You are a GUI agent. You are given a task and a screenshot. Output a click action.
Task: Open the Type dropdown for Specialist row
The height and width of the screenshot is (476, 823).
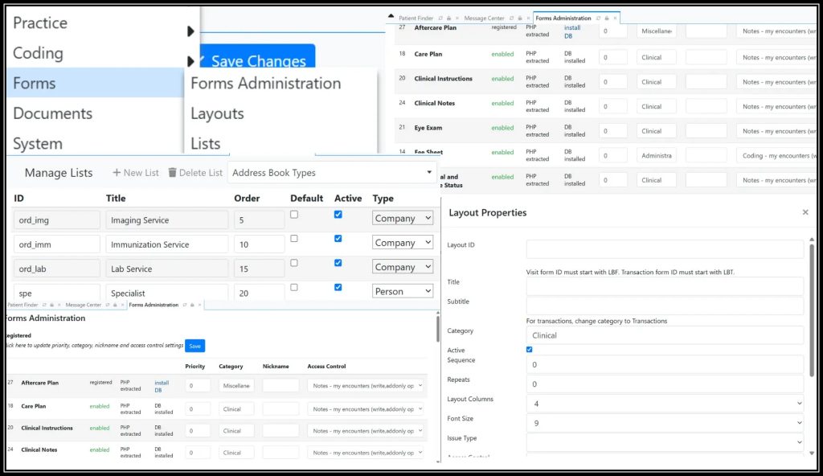[x=403, y=291]
